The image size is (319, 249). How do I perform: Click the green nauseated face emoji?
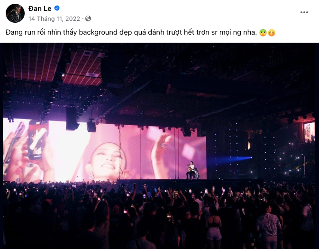click(x=263, y=33)
